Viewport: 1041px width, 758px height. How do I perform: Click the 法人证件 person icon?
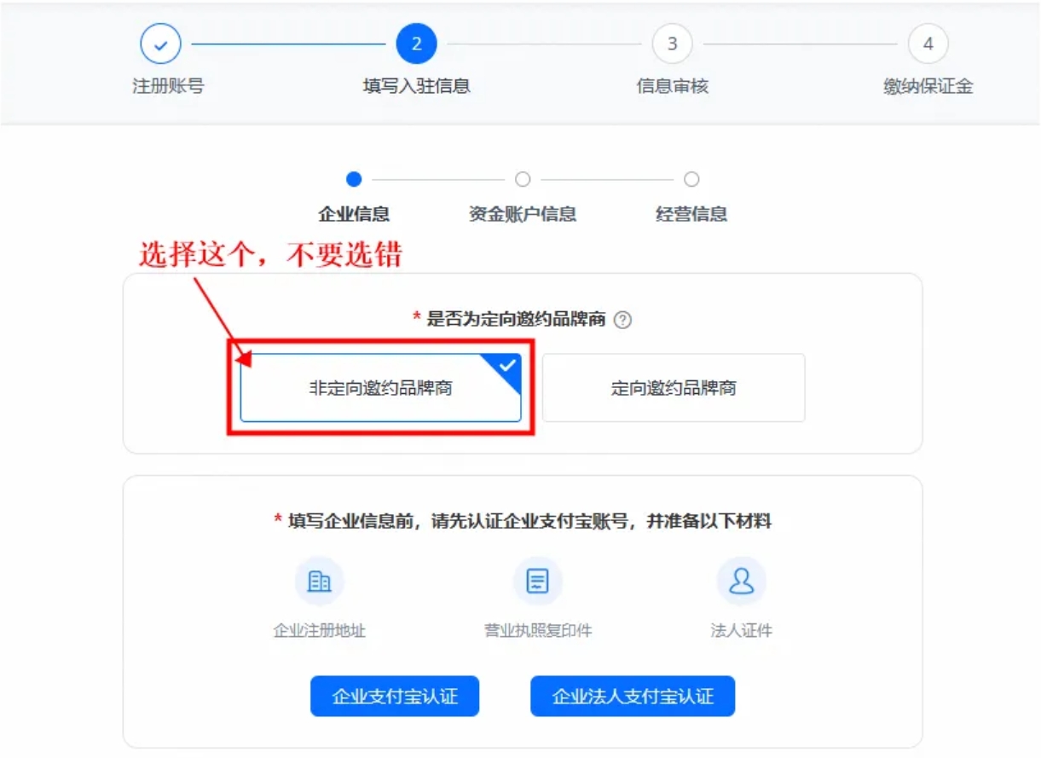coord(742,582)
